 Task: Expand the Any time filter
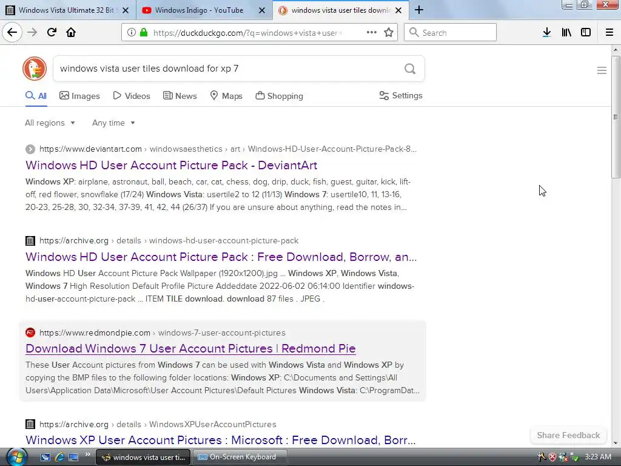coord(113,123)
